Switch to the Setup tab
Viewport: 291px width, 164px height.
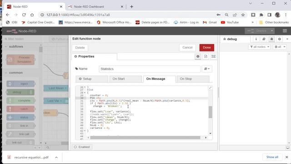(x=92, y=79)
